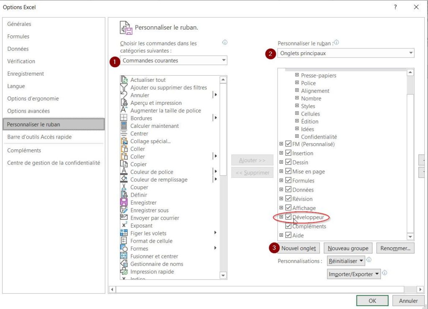428x309 pixels.
Task: Click the Centrer alignment icon
Action: [x=124, y=133]
